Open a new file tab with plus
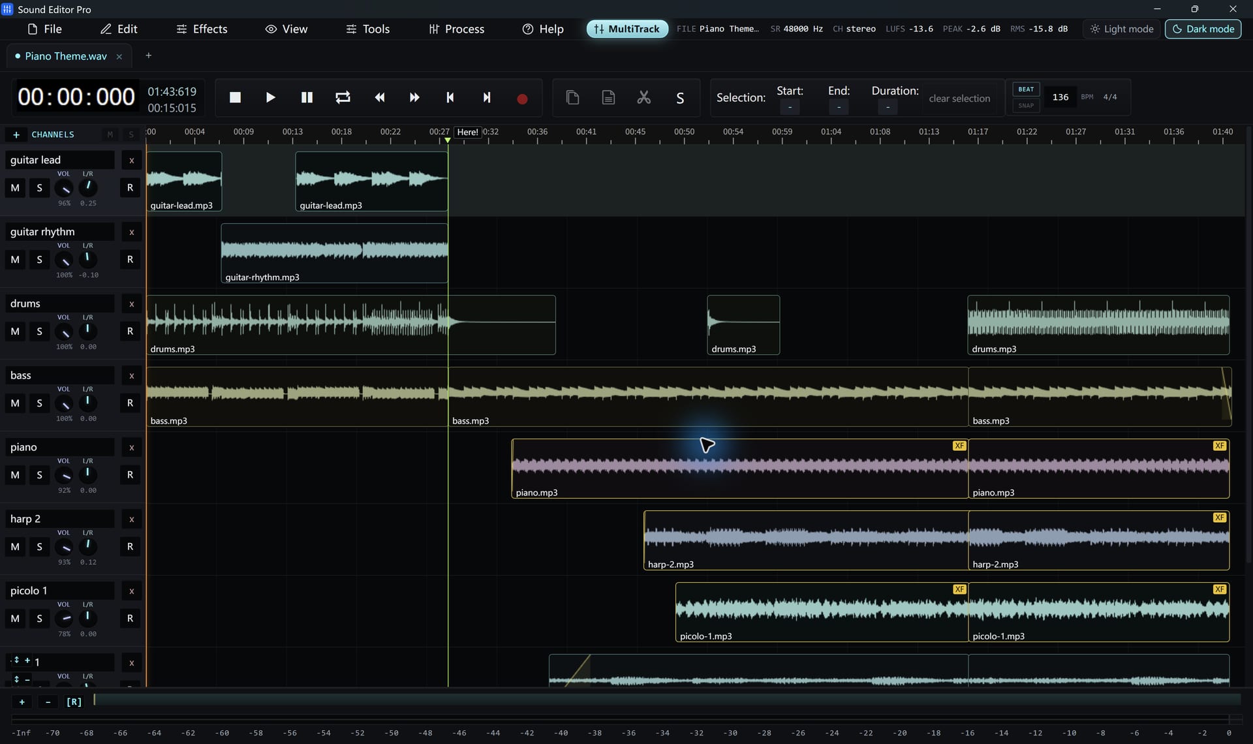The width and height of the screenshot is (1253, 744). (x=148, y=55)
